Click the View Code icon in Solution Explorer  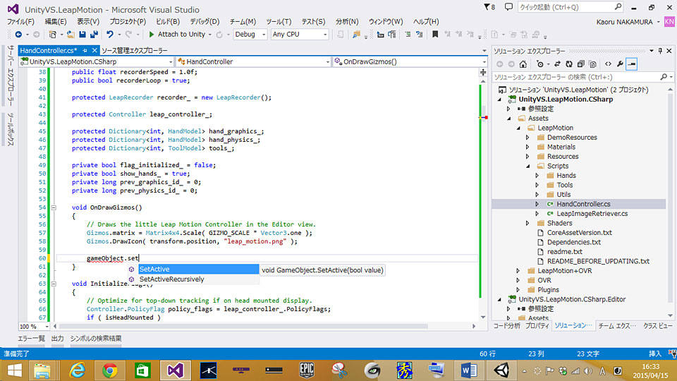[x=608, y=64]
